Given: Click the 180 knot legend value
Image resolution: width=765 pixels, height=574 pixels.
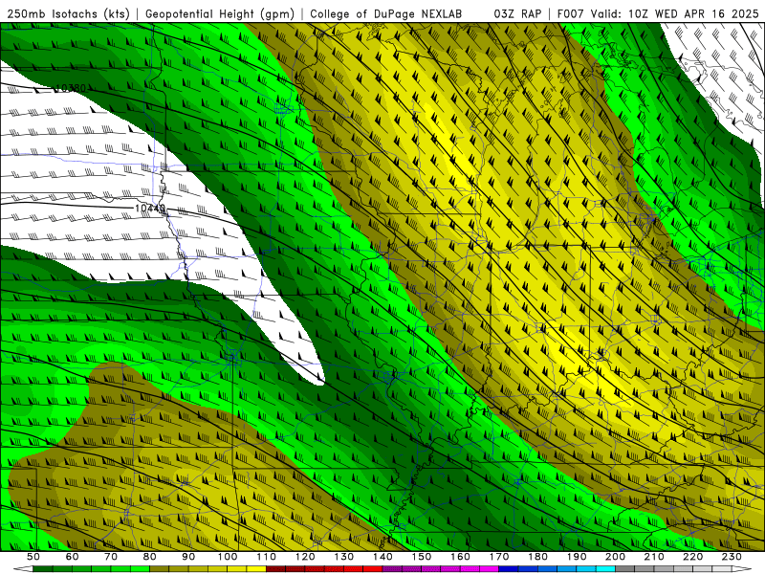Looking at the screenshot, I should point(537,557).
